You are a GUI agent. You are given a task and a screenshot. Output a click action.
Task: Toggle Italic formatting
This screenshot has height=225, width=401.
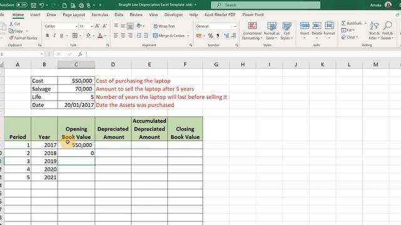coord(55,36)
